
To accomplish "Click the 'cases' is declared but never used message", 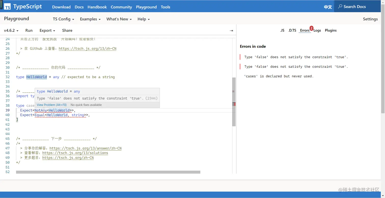I will click(x=279, y=76).
